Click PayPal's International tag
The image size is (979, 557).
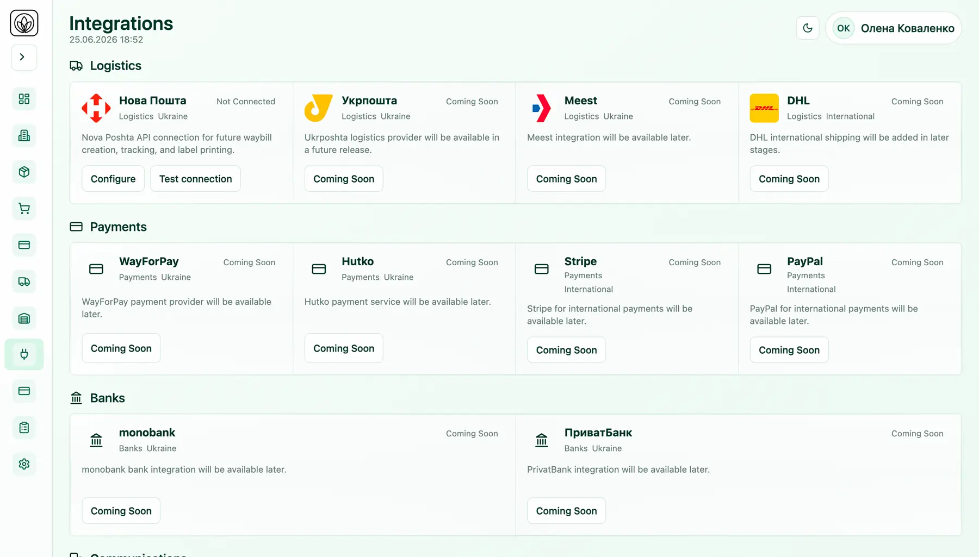811,289
